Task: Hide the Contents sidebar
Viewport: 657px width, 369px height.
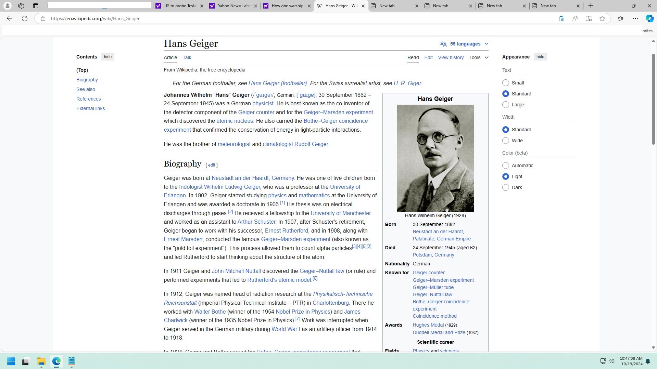Action: 108,57
